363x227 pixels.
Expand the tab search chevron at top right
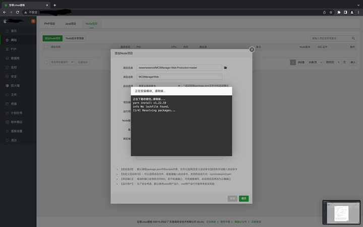point(358,5)
